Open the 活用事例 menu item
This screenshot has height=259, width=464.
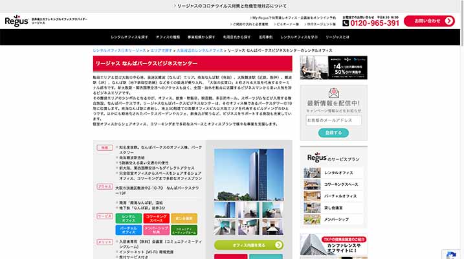[265, 38]
